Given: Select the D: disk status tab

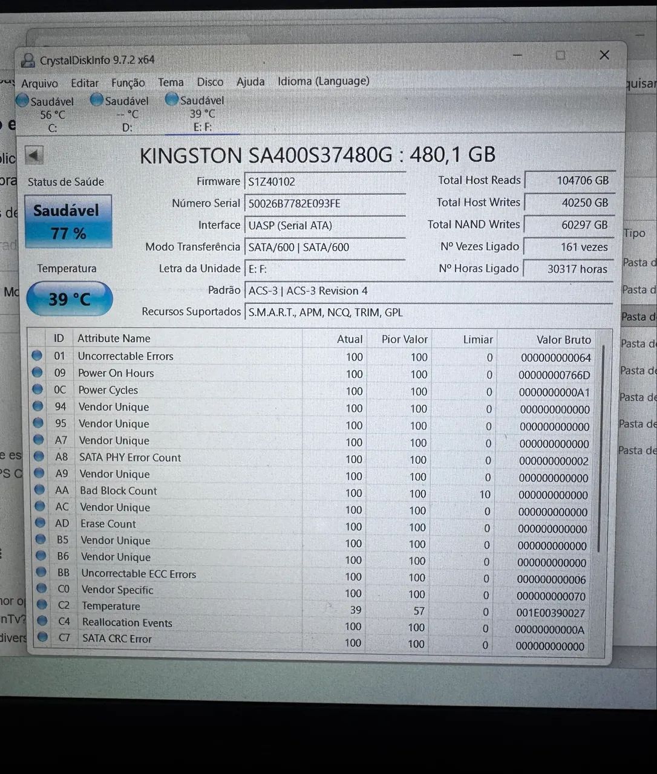Looking at the screenshot, I should [120, 113].
